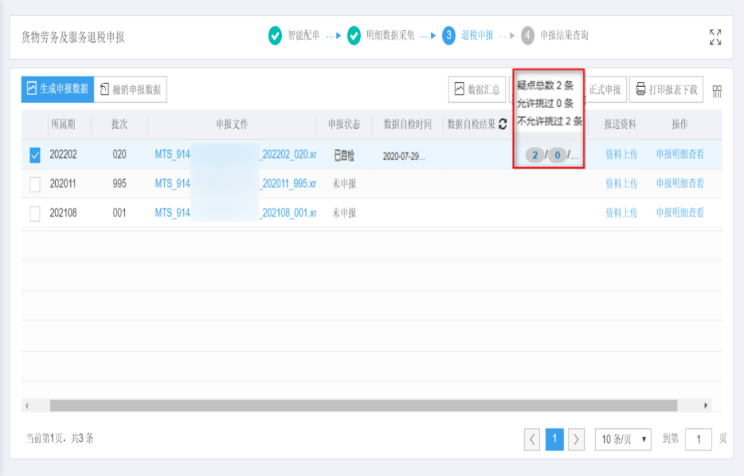Click the 明细数据采集 green checkmark step
Screen dimensions: 744x476
pos(354,36)
